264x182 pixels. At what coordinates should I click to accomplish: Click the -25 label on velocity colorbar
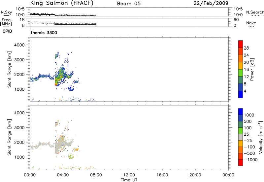[x=248, y=141]
